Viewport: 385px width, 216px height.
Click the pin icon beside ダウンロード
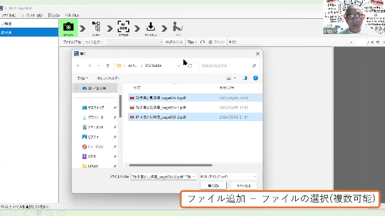pyautogui.click(x=115, y=117)
